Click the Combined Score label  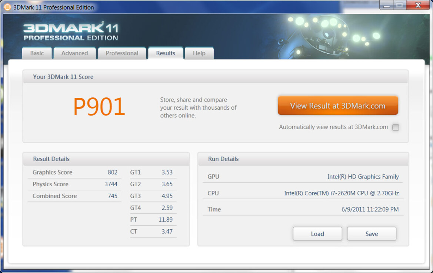(55, 196)
